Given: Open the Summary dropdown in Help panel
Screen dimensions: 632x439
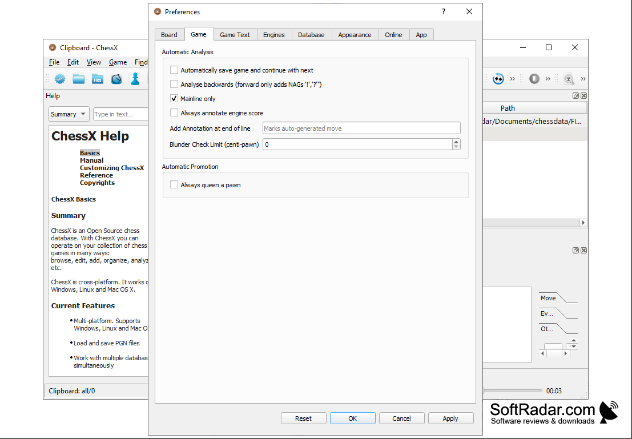Looking at the screenshot, I should tap(69, 114).
